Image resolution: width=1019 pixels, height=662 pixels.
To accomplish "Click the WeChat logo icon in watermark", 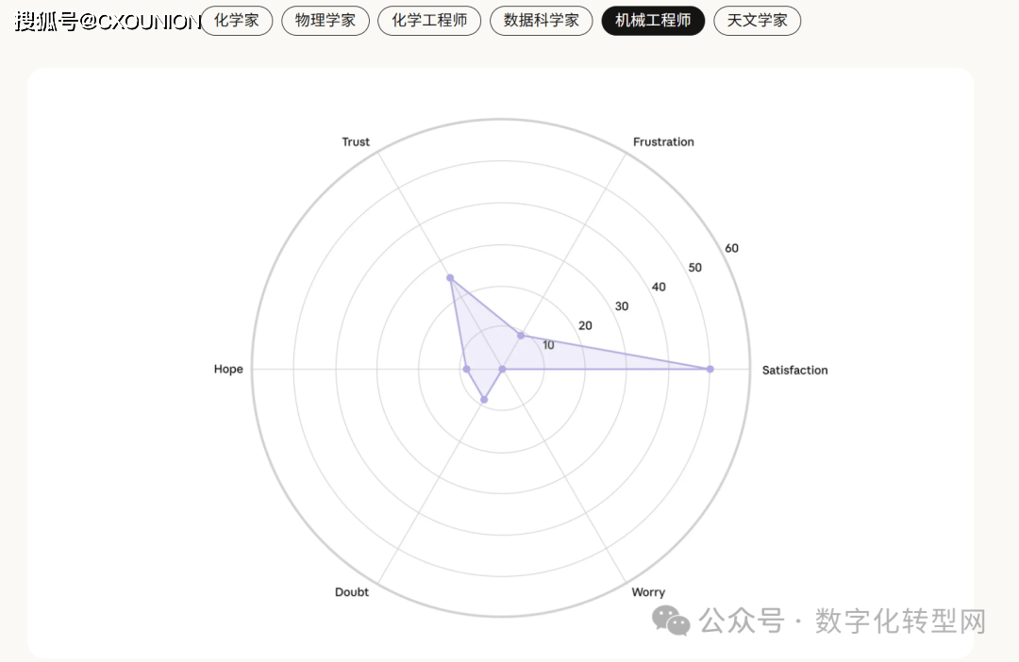I will click(673, 621).
